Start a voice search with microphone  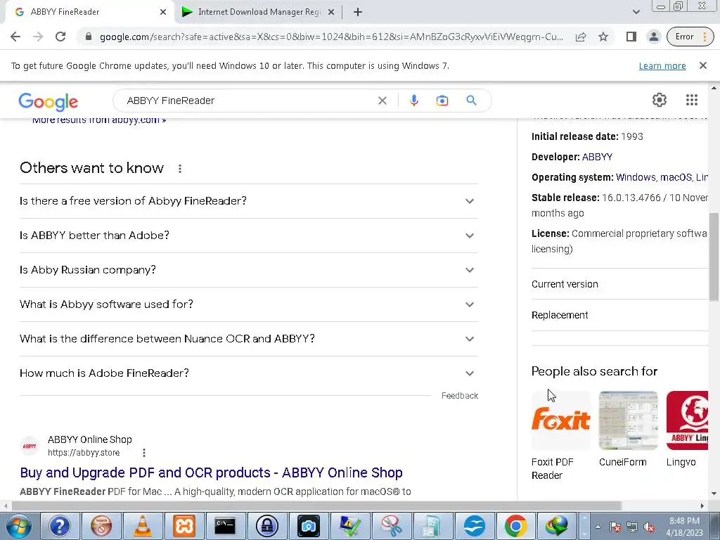coord(413,101)
